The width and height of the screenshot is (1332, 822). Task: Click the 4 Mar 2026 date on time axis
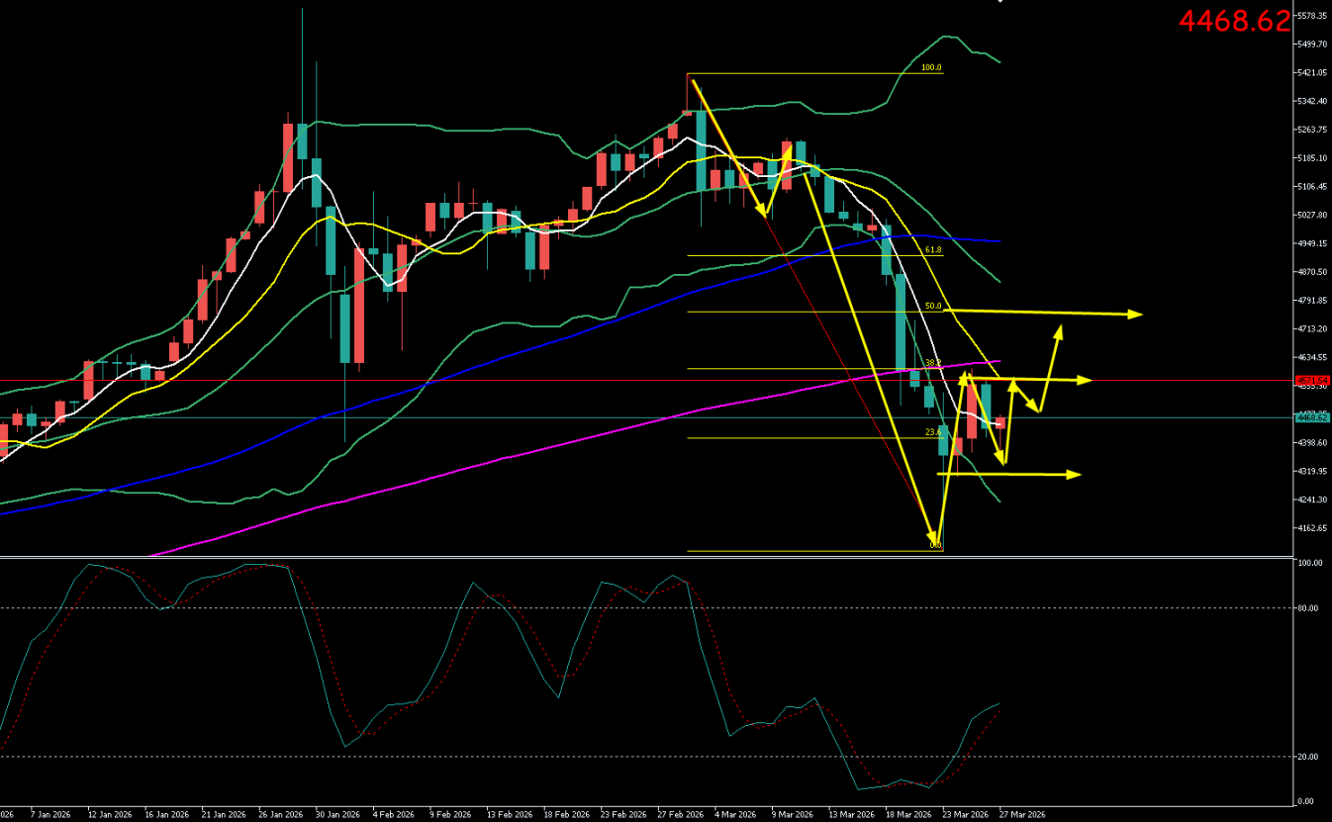[x=735, y=815]
